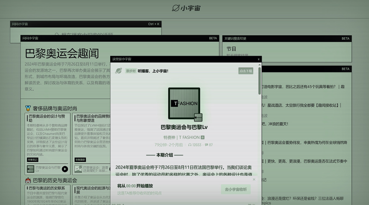Click the headphone play count 12033
This screenshot has height=205, width=369.
tap(195, 145)
